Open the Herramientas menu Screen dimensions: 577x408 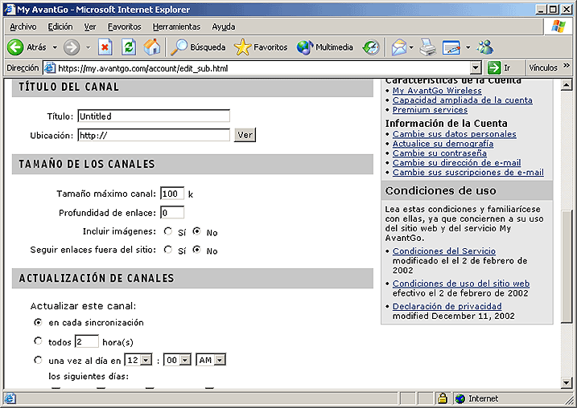176,27
